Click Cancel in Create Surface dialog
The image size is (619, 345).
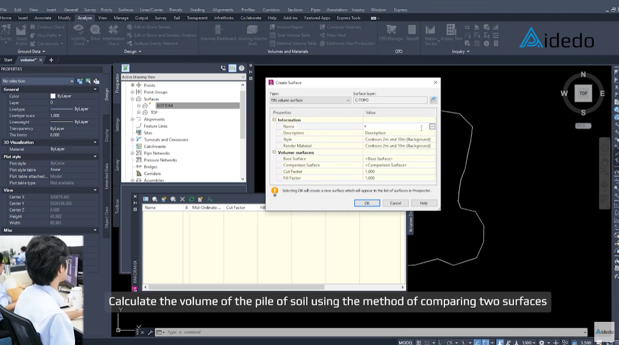click(396, 203)
